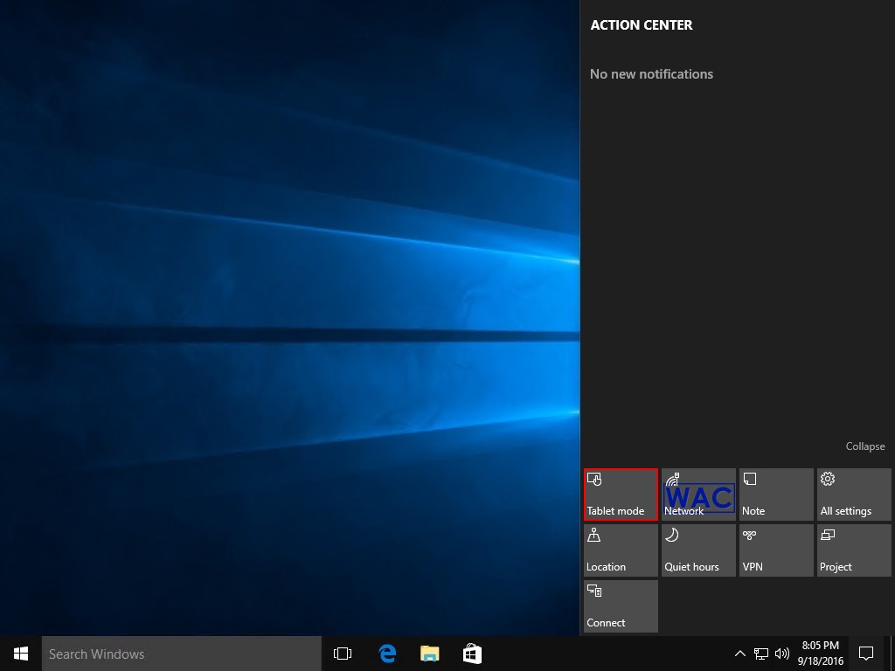Open the Windows Store
Screen dimensions: 895x671
tap(471, 653)
